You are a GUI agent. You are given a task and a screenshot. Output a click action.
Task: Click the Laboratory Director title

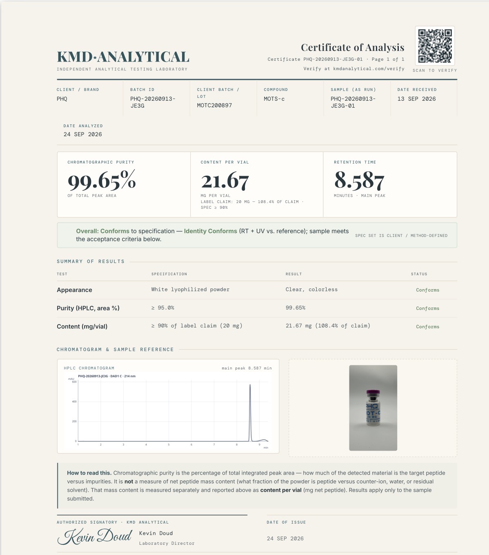click(167, 544)
